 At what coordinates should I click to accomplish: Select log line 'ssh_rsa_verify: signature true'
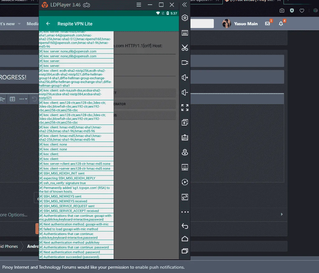click(x=76, y=183)
